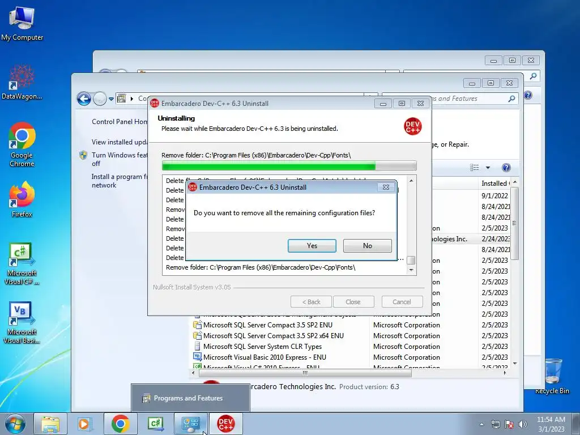Click the programs list vertical scrollbar
Image resolution: width=580 pixels, height=435 pixels.
514,223
